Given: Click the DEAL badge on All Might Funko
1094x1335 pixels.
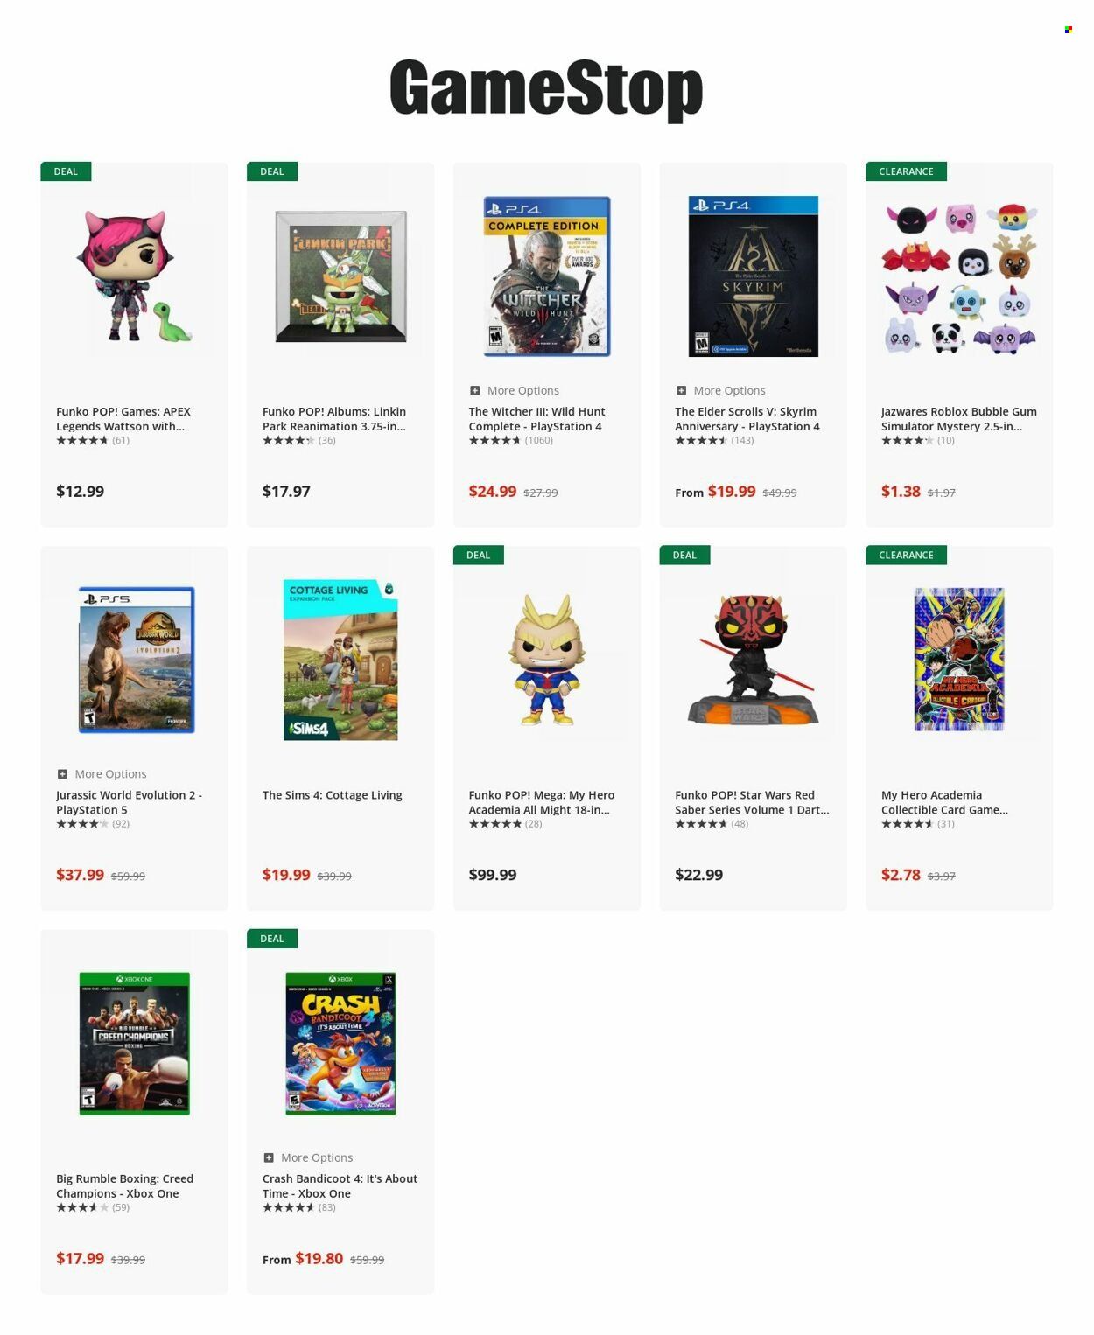Looking at the screenshot, I should (x=478, y=555).
